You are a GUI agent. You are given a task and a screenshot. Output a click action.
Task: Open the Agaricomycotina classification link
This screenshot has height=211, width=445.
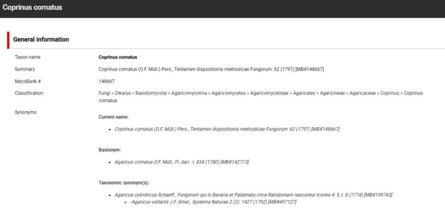189,93
